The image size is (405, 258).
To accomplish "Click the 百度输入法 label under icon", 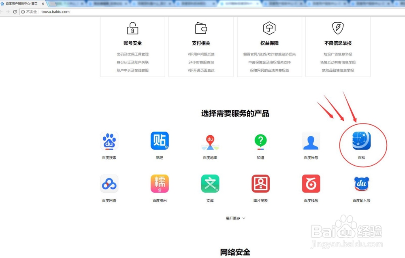I will pos(361,200).
